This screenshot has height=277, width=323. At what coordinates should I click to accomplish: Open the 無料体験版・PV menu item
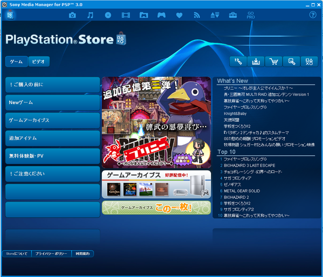(x=53, y=156)
